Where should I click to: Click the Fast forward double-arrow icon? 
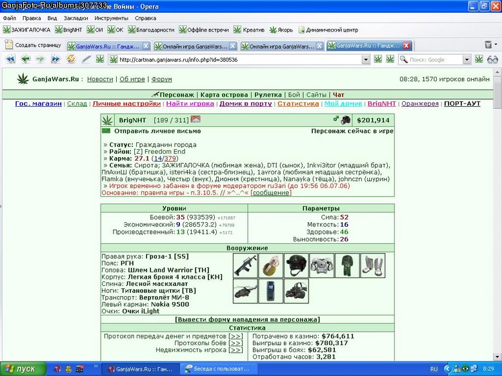(x=55, y=59)
